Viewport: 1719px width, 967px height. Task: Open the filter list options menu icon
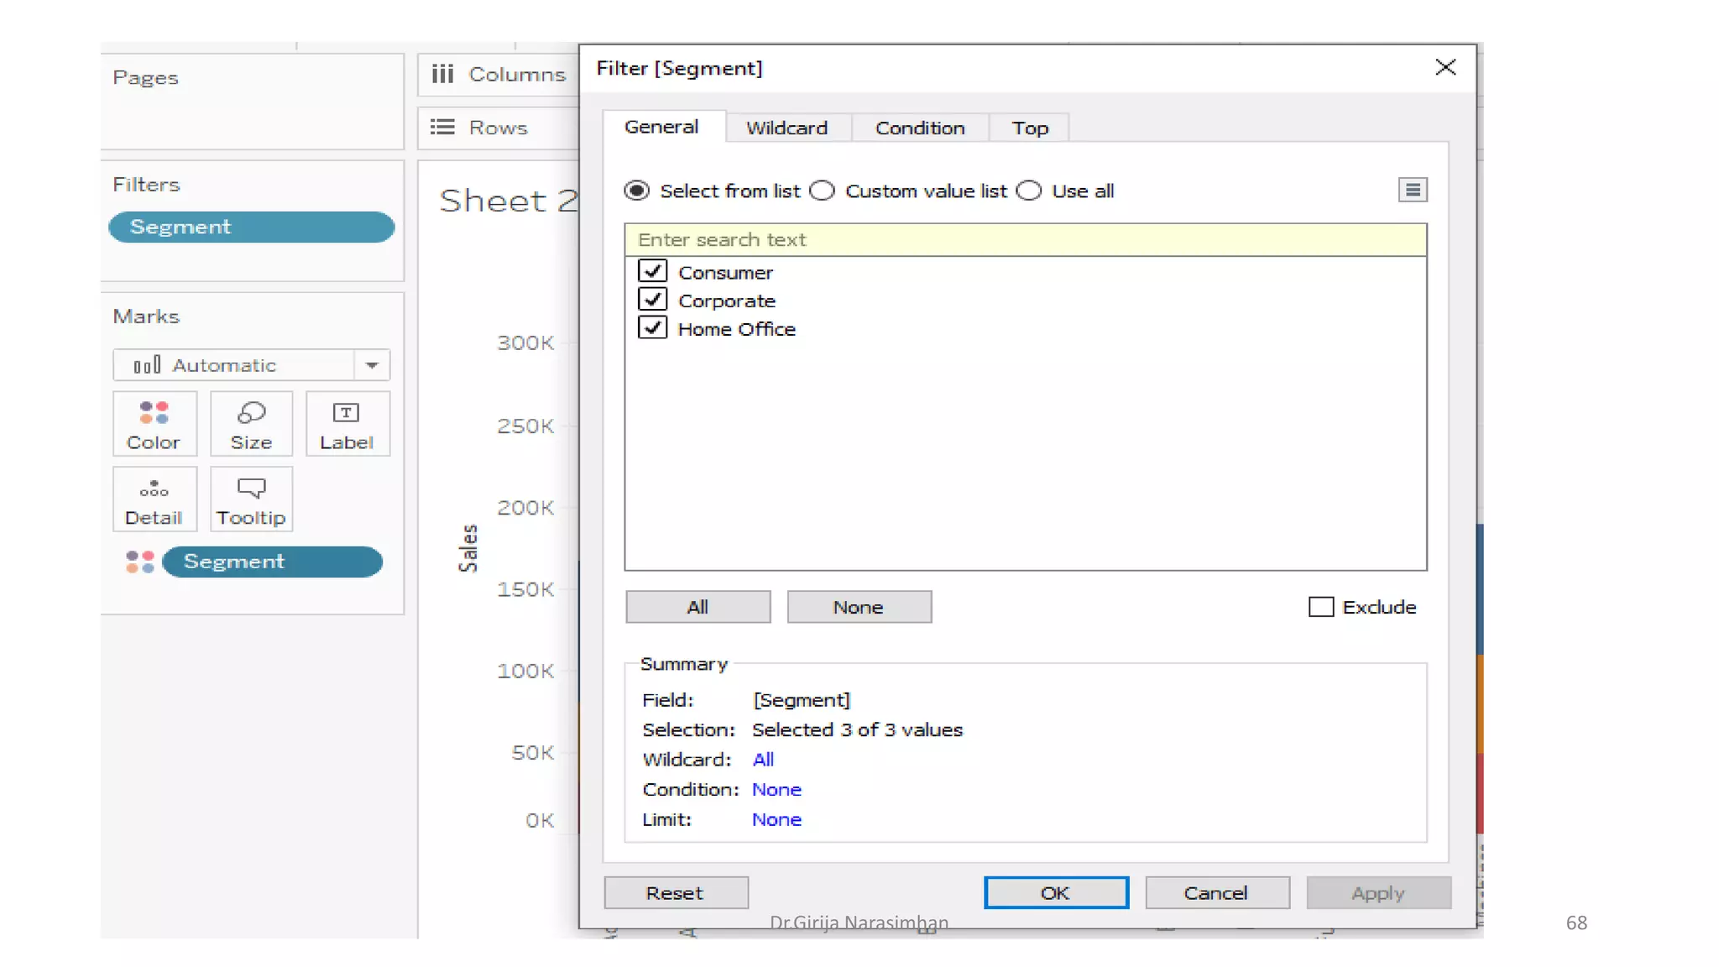(1413, 191)
